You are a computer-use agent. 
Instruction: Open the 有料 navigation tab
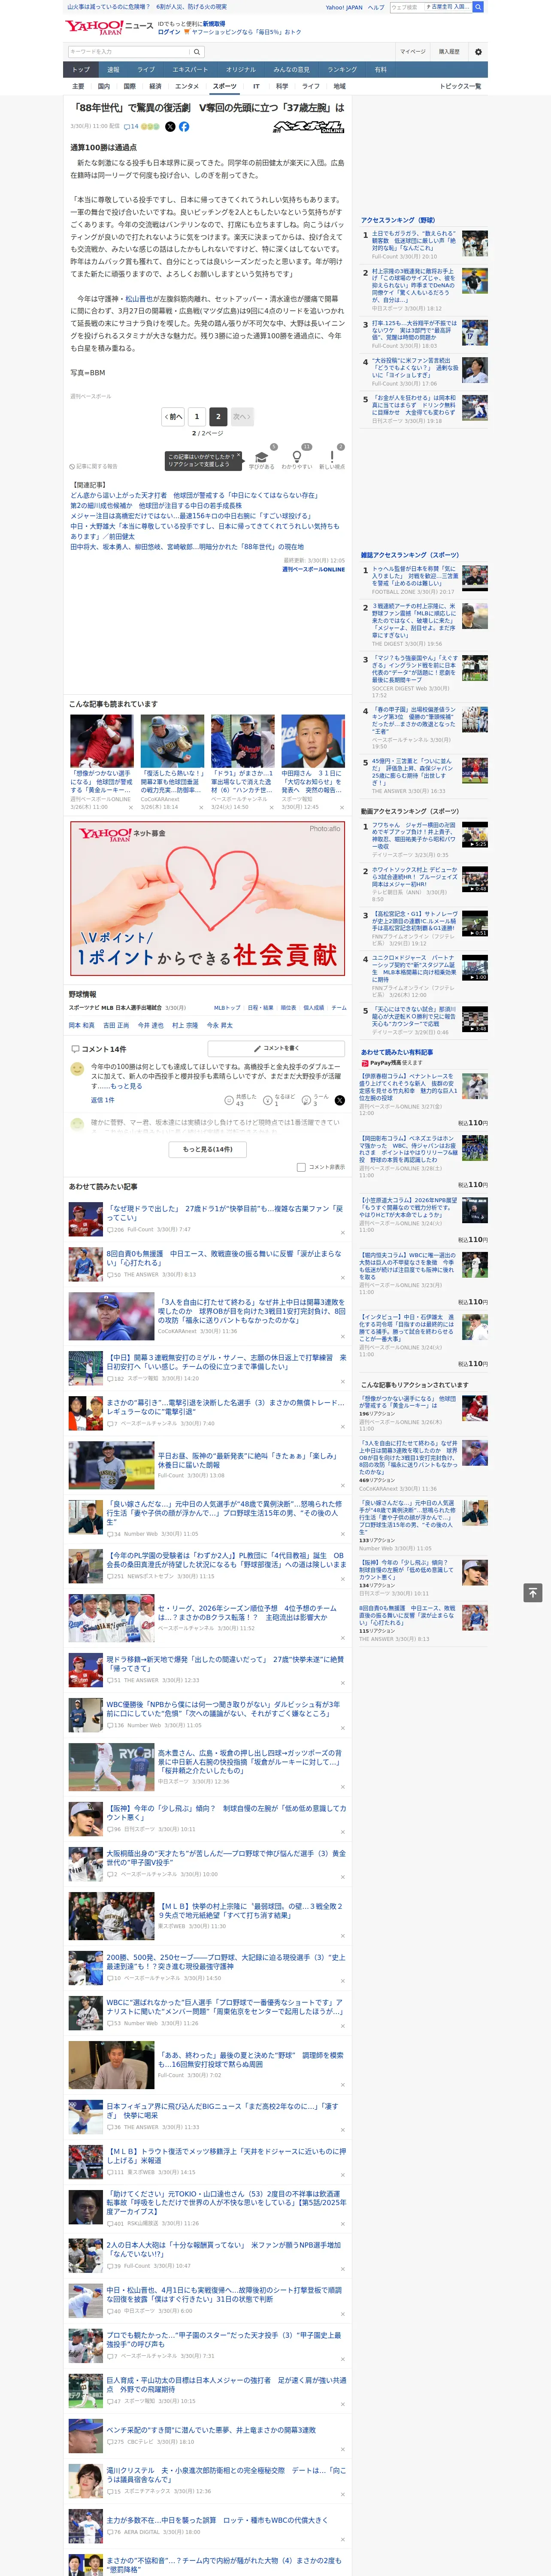380,70
